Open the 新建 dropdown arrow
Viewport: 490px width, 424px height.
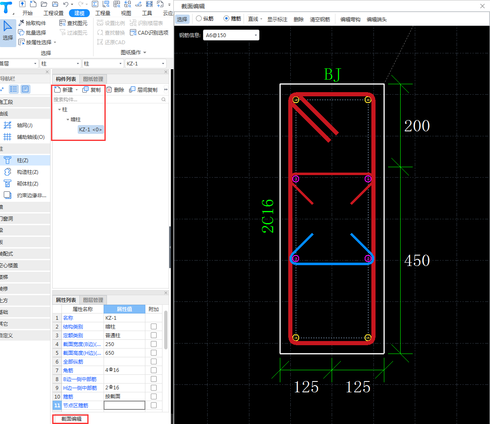click(x=76, y=90)
